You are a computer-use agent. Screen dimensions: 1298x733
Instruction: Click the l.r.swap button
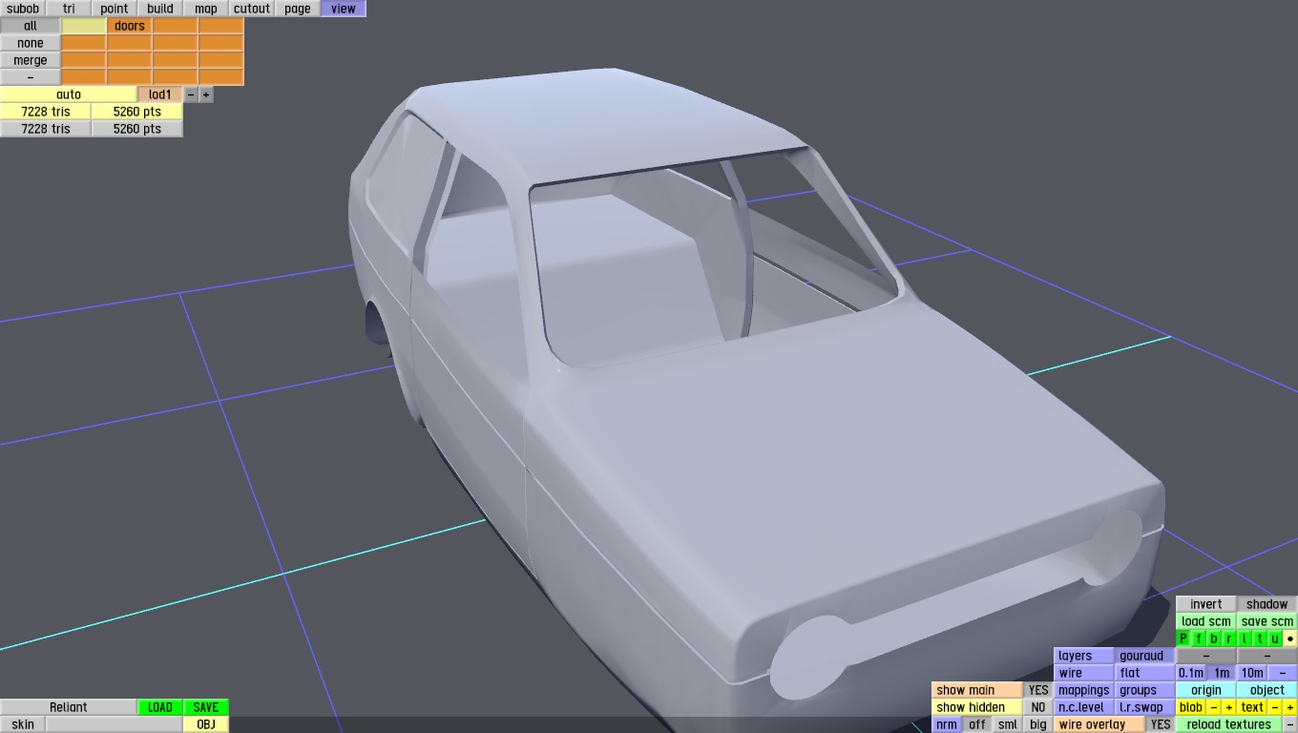pos(1145,707)
